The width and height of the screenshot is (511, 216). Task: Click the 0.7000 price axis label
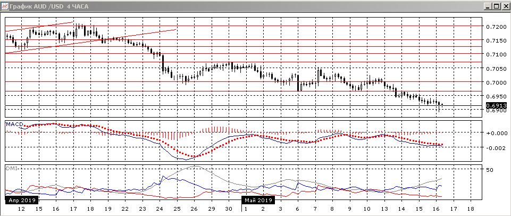coord(496,83)
